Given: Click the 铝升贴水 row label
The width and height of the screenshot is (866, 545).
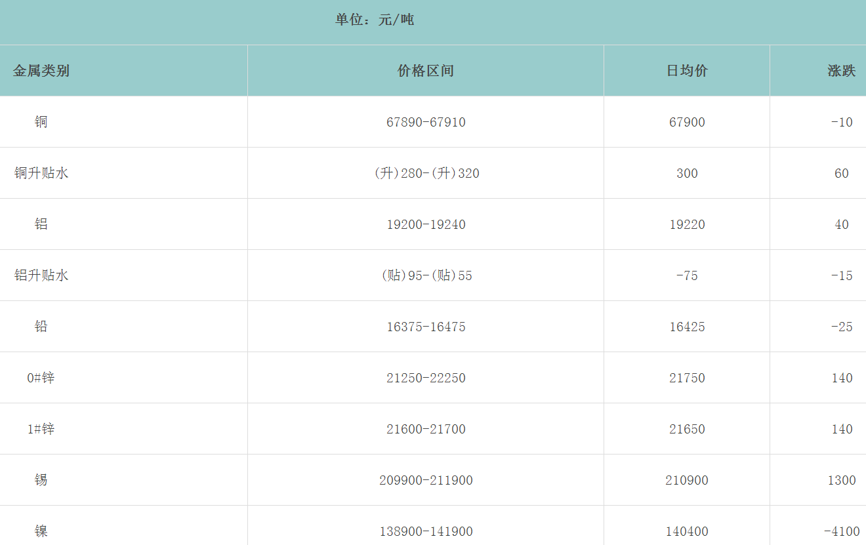Looking at the screenshot, I should pyautogui.click(x=41, y=275).
